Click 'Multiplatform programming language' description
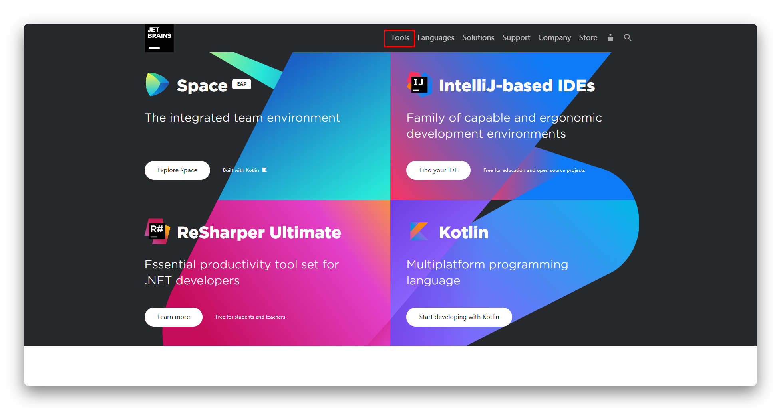This screenshot has height=410, width=781. tap(487, 272)
